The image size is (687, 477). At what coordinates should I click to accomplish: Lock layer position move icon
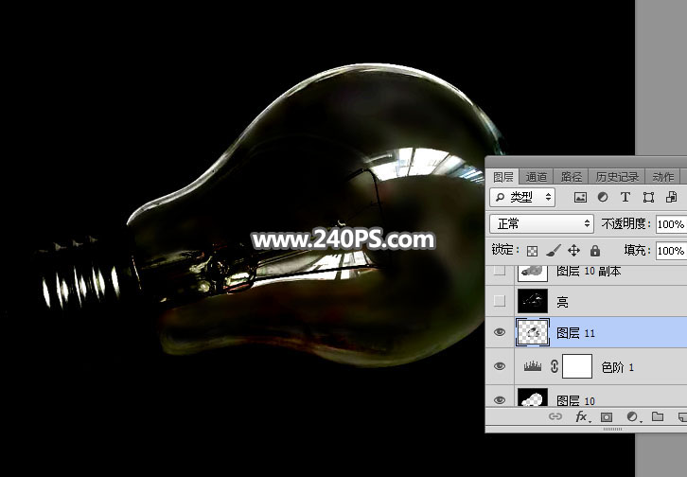(573, 251)
